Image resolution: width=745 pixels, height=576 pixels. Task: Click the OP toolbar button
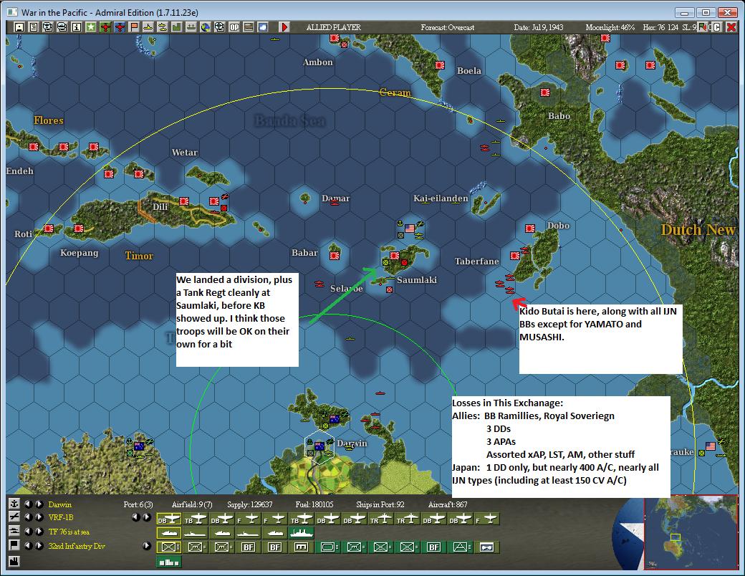[x=234, y=27]
